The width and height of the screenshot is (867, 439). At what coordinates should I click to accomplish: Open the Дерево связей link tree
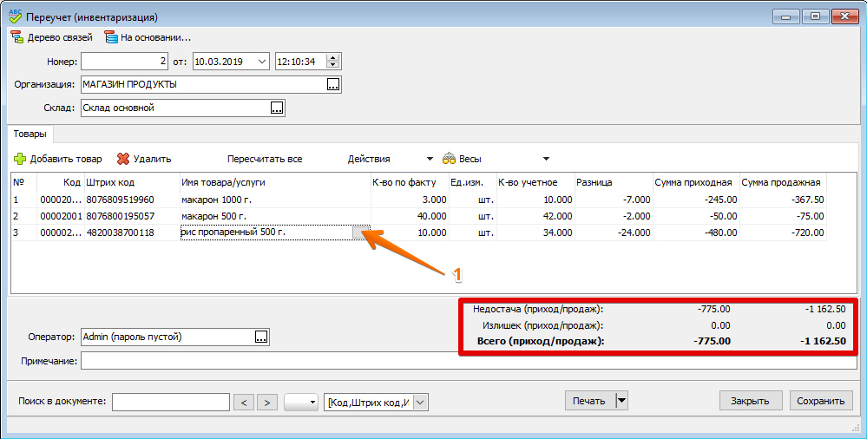pyautogui.click(x=51, y=37)
